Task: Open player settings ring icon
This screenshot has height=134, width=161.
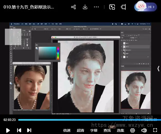Action: coord(132,130)
